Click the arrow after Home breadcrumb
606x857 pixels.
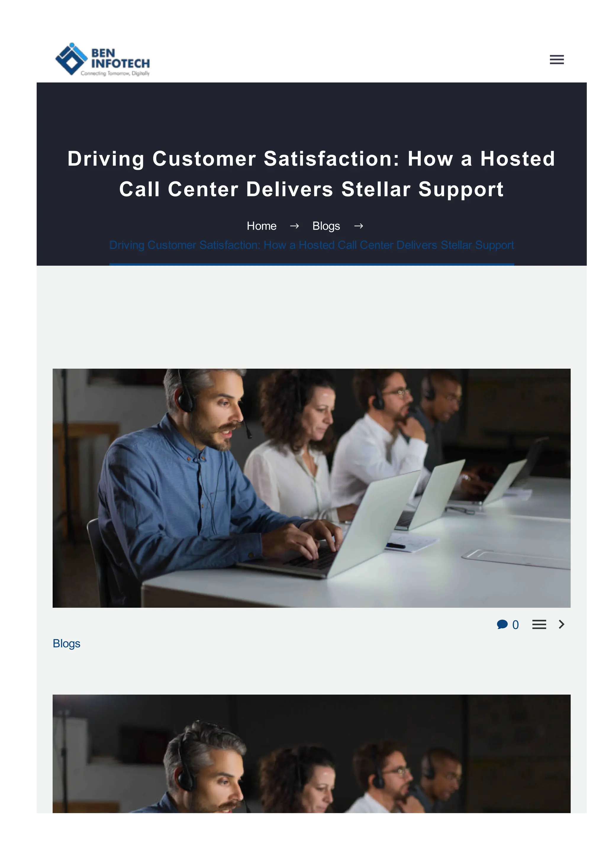coord(294,226)
